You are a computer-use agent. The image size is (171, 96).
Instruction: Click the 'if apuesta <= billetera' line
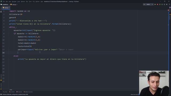point(26,34)
